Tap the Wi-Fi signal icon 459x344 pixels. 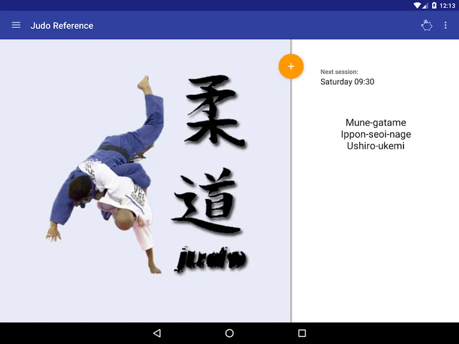click(x=417, y=5)
